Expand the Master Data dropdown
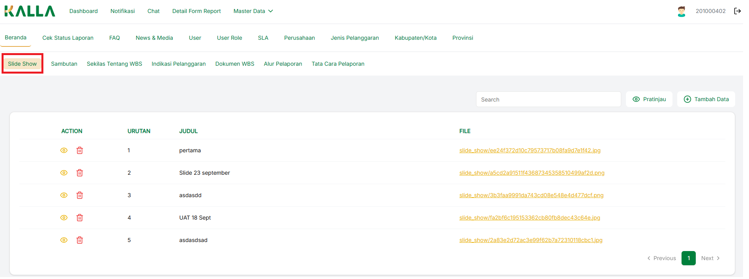Image resolution: width=749 pixels, height=279 pixels. 253,11
